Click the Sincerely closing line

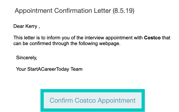click(x=27, y=58)
